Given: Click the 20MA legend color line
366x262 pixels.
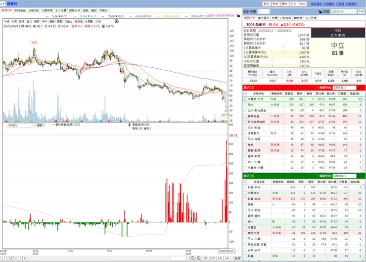Looking at the screenshot, I should pos(103,16).
